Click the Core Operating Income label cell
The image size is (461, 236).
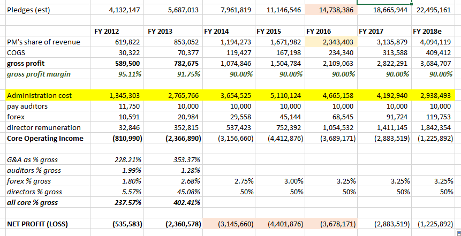[46, 139]
